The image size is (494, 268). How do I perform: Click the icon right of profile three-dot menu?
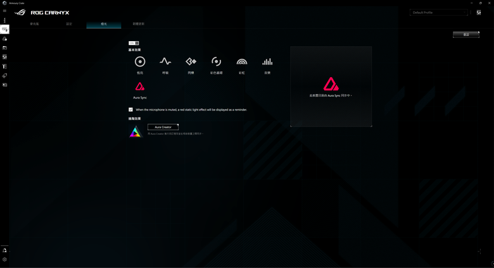click(x=479, y=13)
